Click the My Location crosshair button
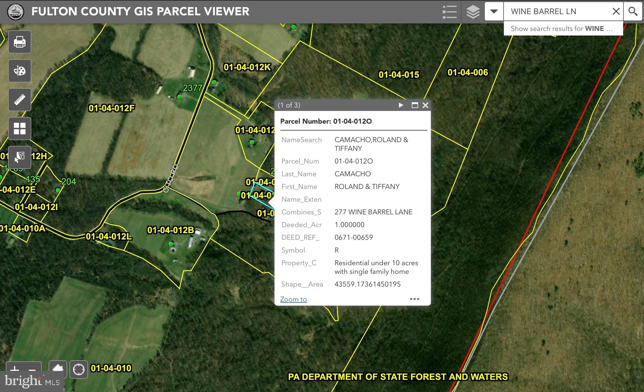This screenshot has width=644, height=392. [79, 369]
